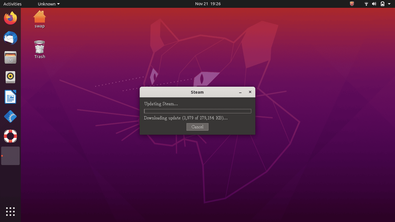Screen dimensions: 395x222
Task: Open Rhythmbox music player in dock
Action: [x=10, y=77]
